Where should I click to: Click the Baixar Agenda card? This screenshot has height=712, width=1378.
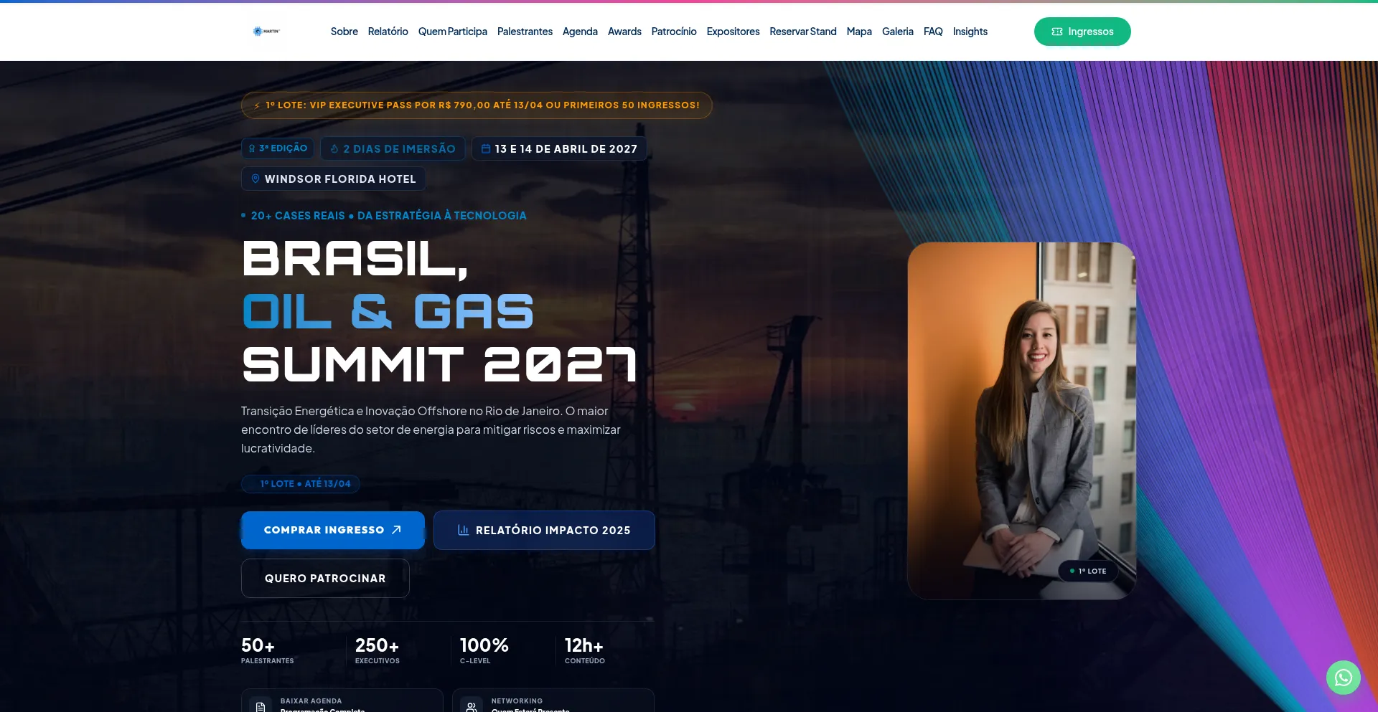[x=342, y=701]
